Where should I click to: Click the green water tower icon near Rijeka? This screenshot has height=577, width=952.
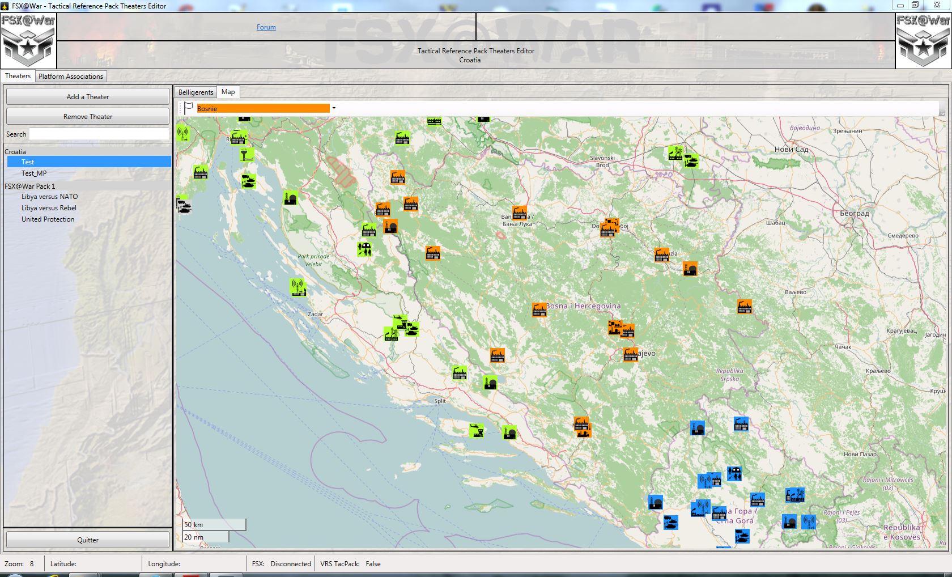(x=246, y=154)
